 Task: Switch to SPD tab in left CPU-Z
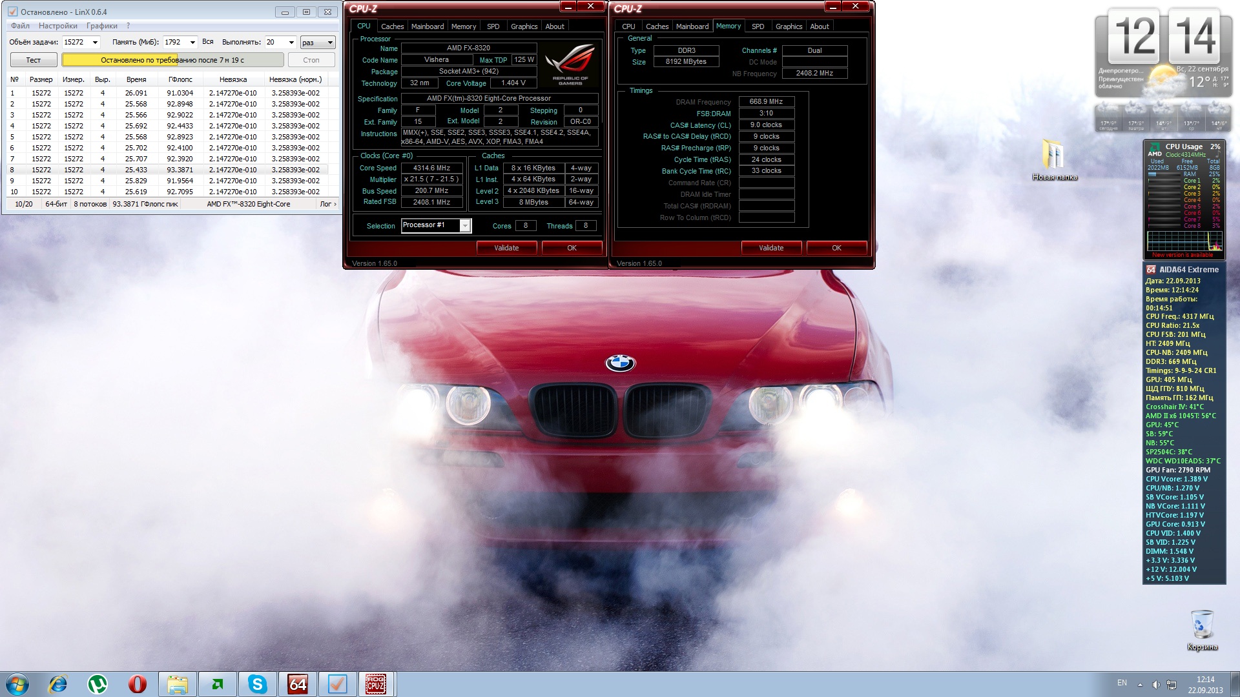pyautogui.click(x=493, y=26)
